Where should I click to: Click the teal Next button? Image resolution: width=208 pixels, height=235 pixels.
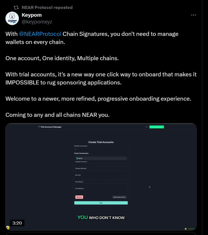[101, 203]
